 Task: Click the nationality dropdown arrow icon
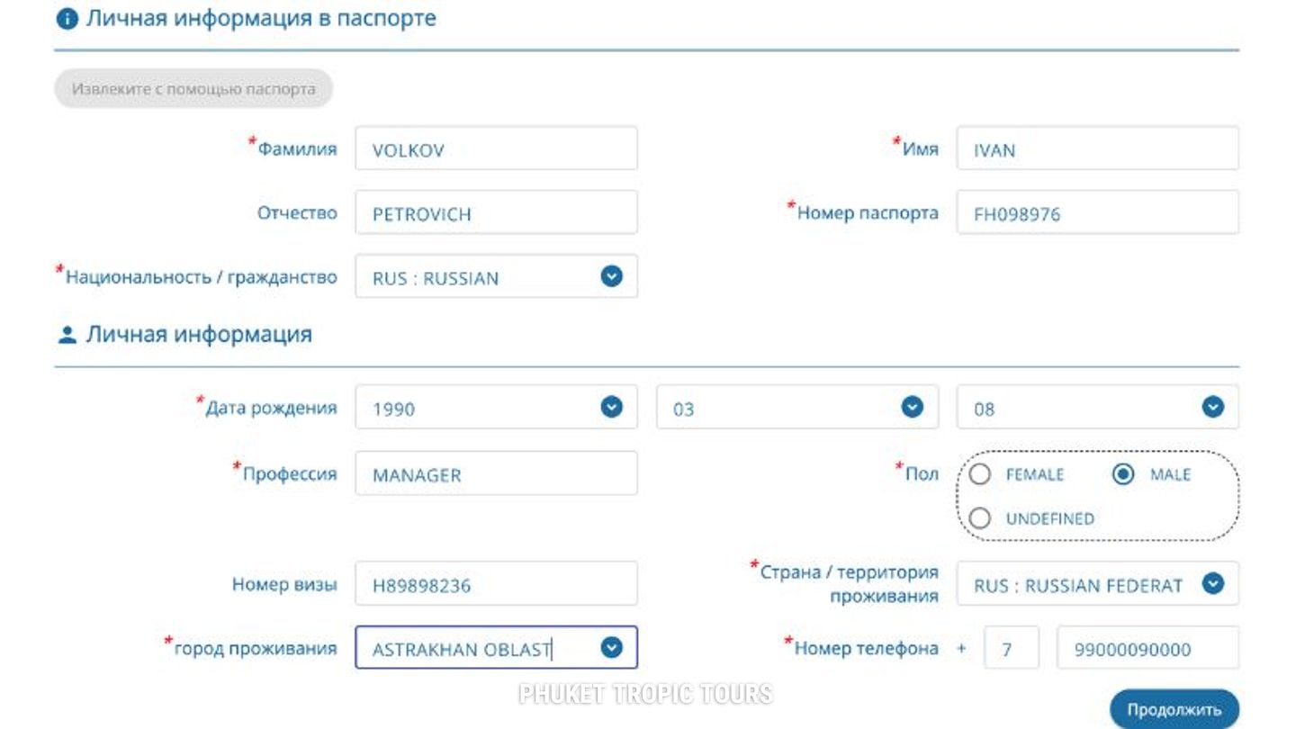coord(611,277)
